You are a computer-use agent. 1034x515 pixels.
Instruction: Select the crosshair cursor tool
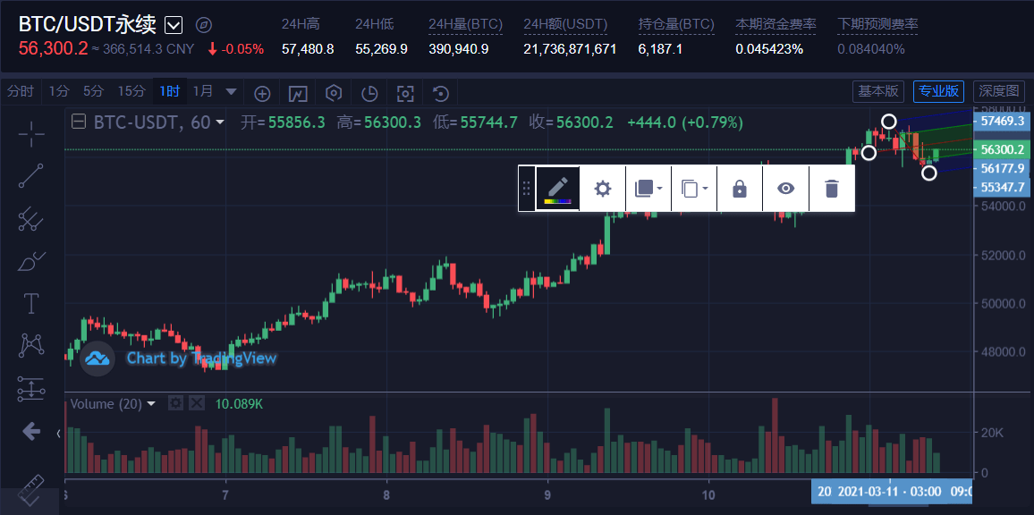(x=31, y=135)
